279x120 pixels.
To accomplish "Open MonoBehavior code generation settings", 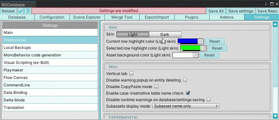I will (50, 55).
